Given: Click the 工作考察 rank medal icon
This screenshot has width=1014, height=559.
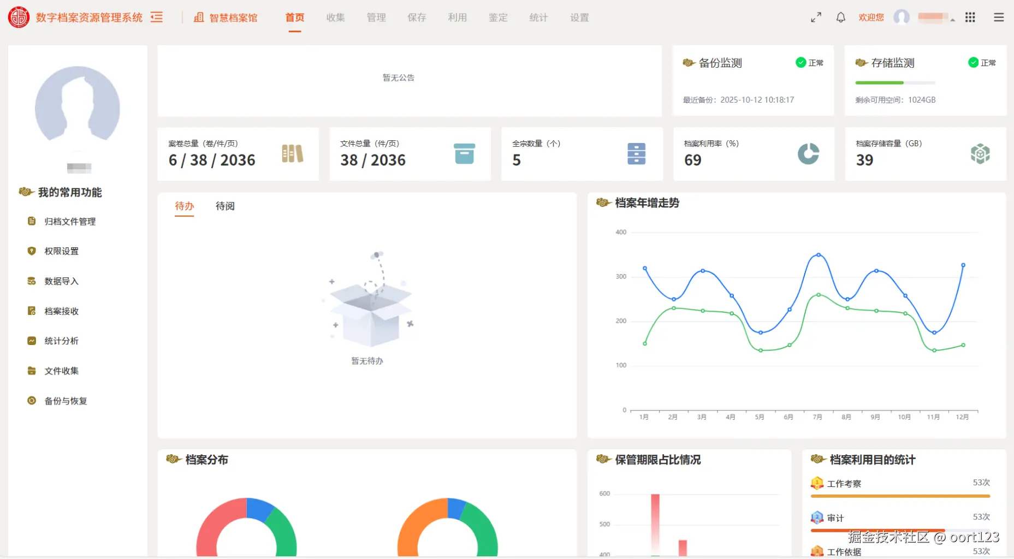Looking at the screenshot, I should point(817,483).
